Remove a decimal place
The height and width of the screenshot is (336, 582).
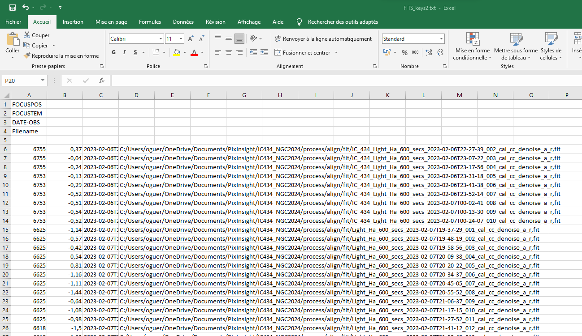(440, 52)
